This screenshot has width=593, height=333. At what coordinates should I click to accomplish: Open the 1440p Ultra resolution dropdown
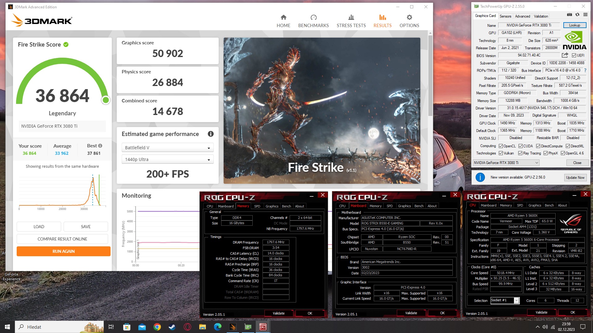(167, 159)
